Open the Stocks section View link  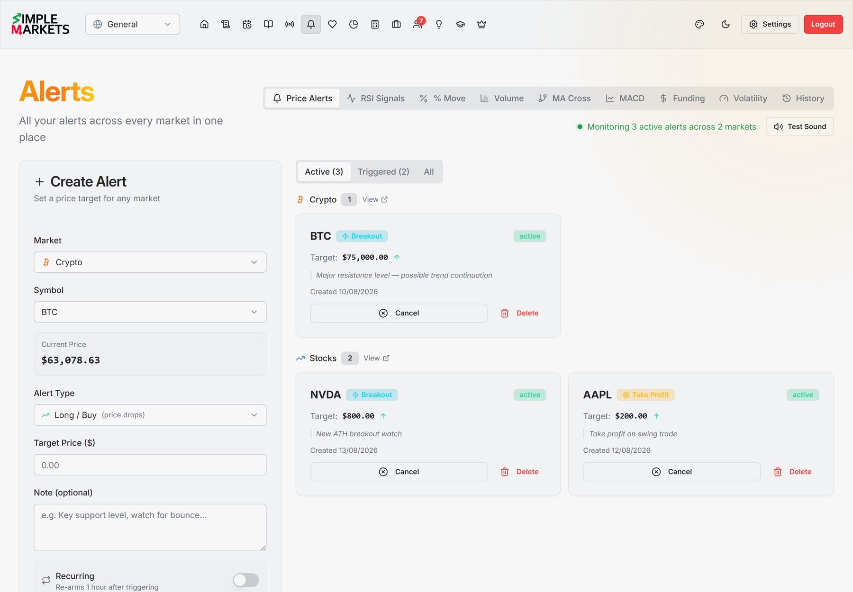click(x=376, y=358)
